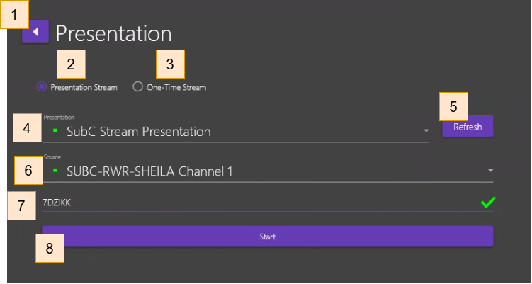The width and height of the screenshot is (532, 284).
Task: Select the Presentation Stream radio button
Action: point(41,87)
